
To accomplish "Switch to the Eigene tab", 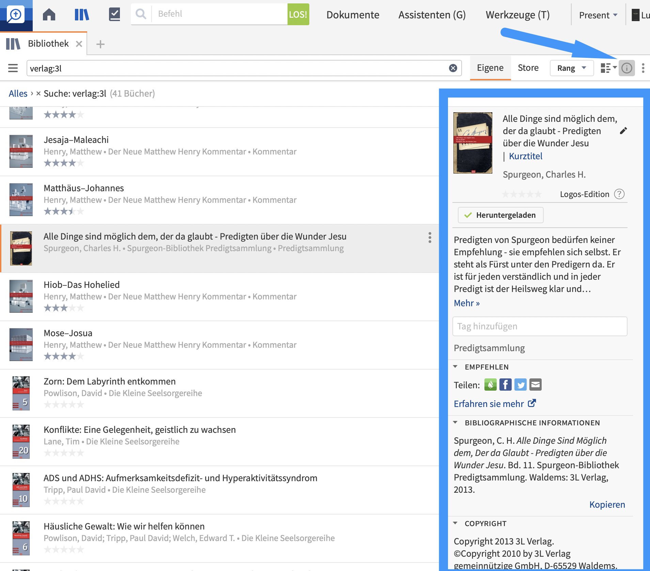I will [x=490, y=68].
